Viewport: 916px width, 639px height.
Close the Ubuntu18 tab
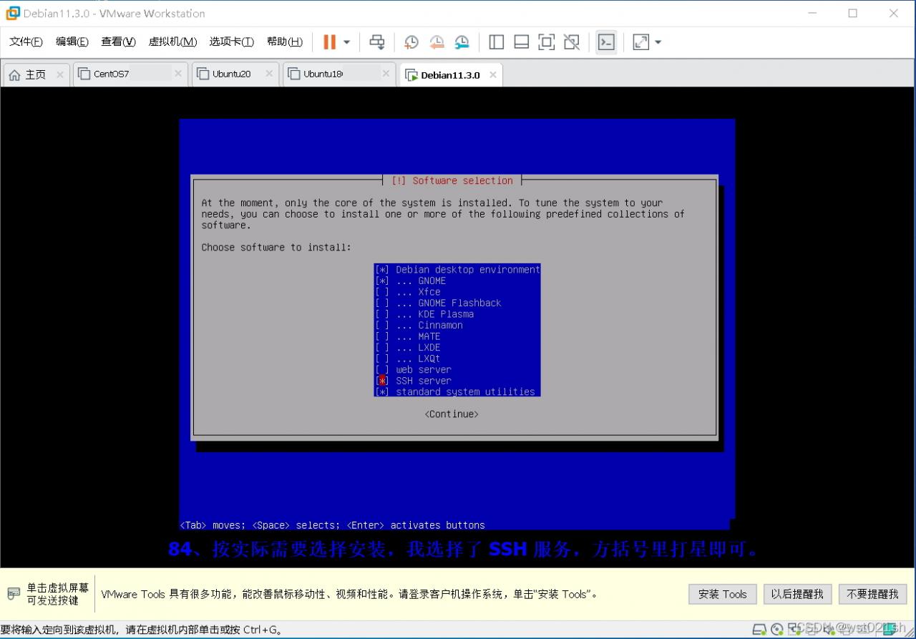coord(386,74)
